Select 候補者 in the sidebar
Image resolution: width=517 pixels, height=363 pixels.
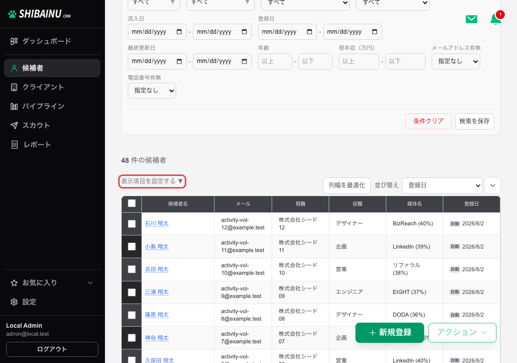(52, 68)
